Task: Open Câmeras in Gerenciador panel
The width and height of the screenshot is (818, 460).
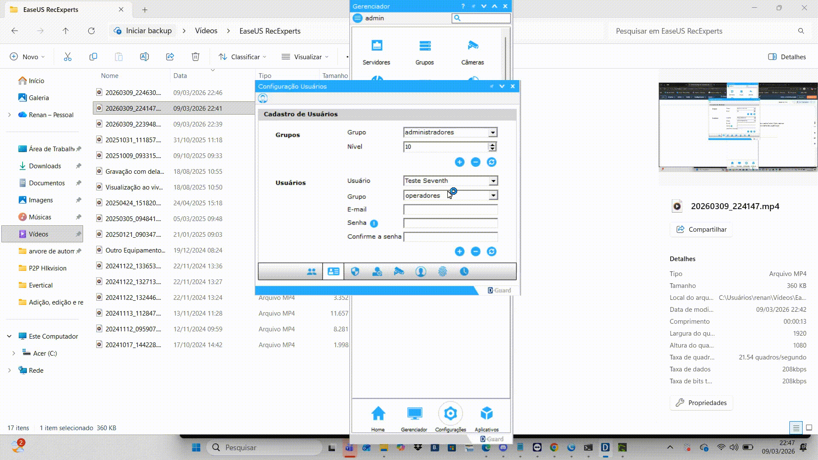Action: pos(472,52)
